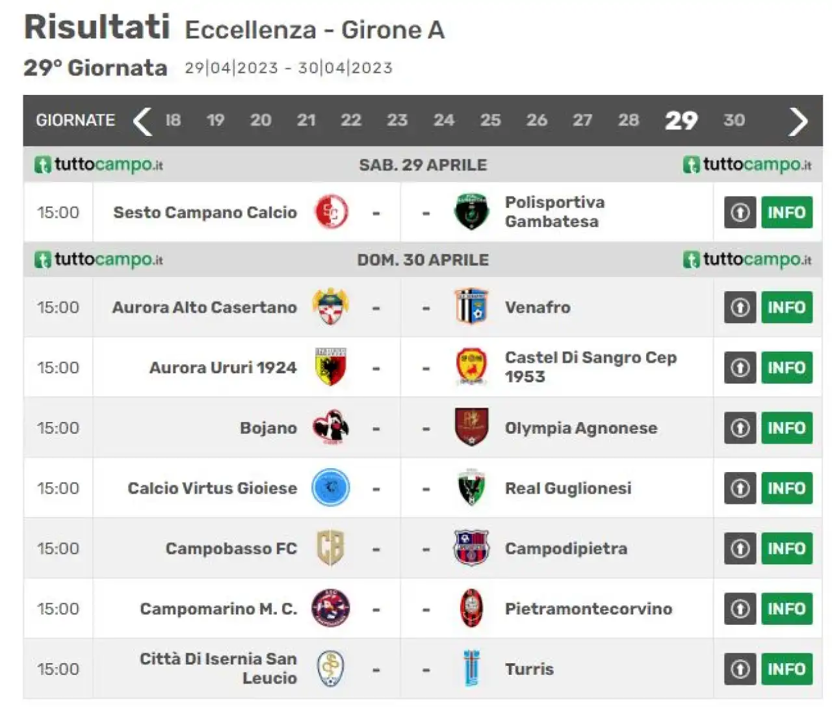Select giornata 28 tab
The height and width of the screenshot is (712, 832).
tap(629, 120)
